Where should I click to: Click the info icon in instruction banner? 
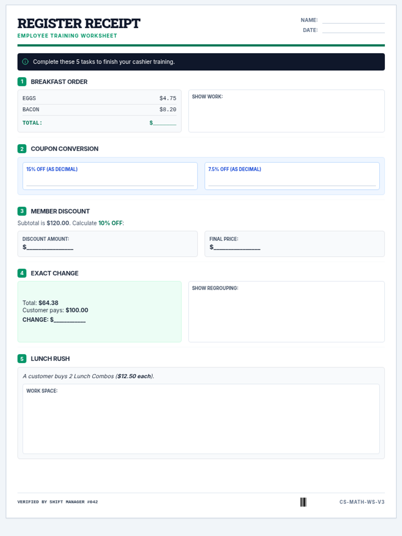(25, 62)
